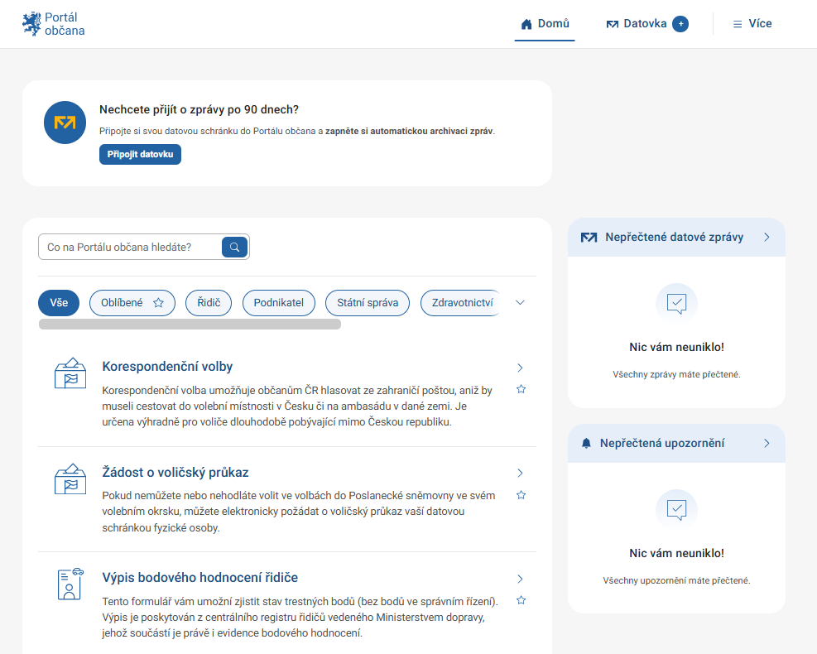Image resolution: width=817 pixels, height=654 pixels.
Task: Focus the 'Co na Portálu občana hledáte?' search field
Action: pos(130,247)
